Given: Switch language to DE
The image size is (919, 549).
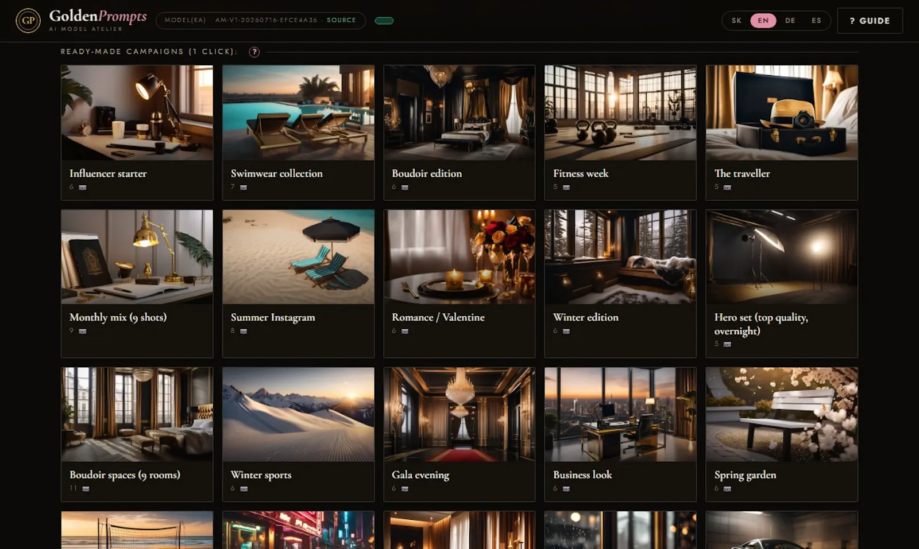Looking at the screenshot, I should [790, 21].
